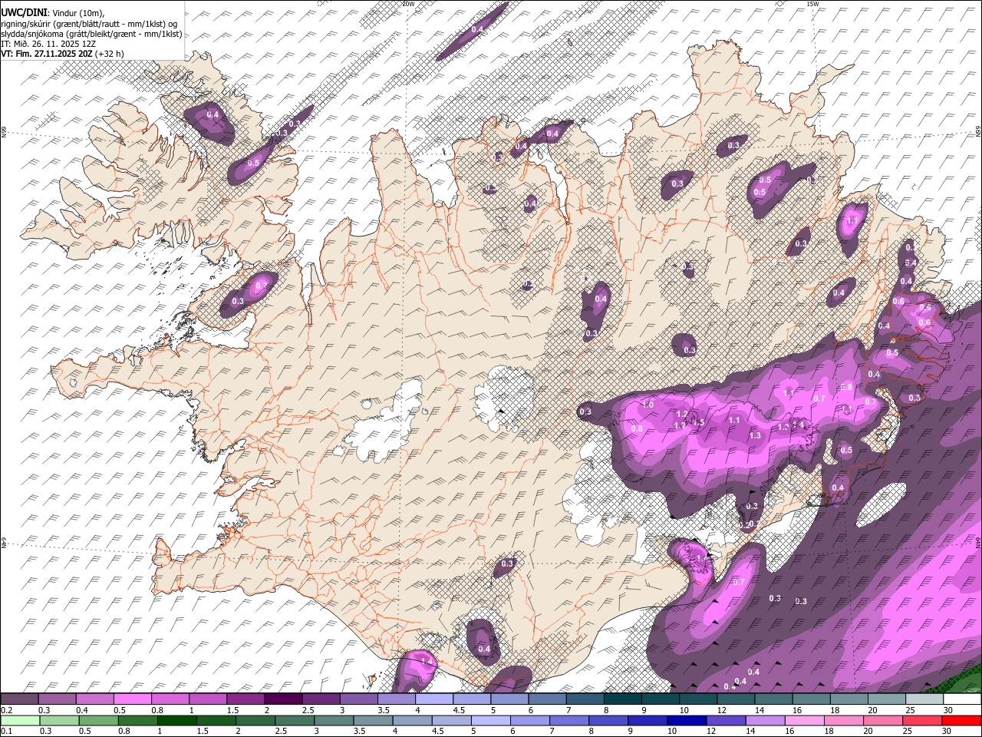This screenshot has width=982, height=737.
Task: Pick the upper legend swatch starting at 2.5
Action: point(321,699)
